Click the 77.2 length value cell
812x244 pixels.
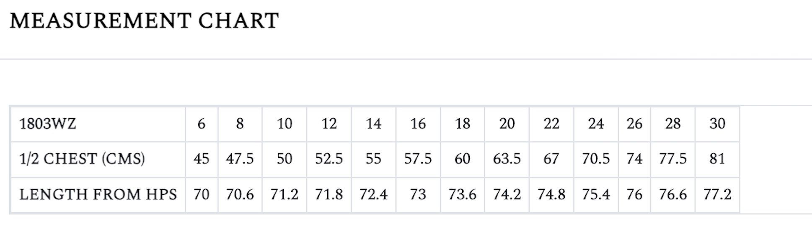717,195
